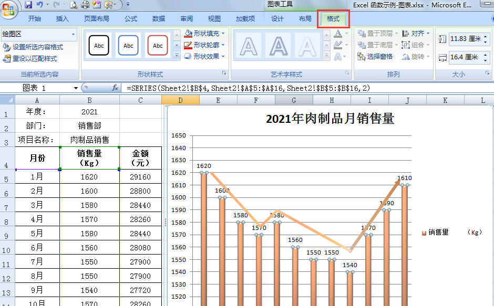Click 设置所选内容格式
The height and width of the screenshot is (306, 494).
click(33, 47)
